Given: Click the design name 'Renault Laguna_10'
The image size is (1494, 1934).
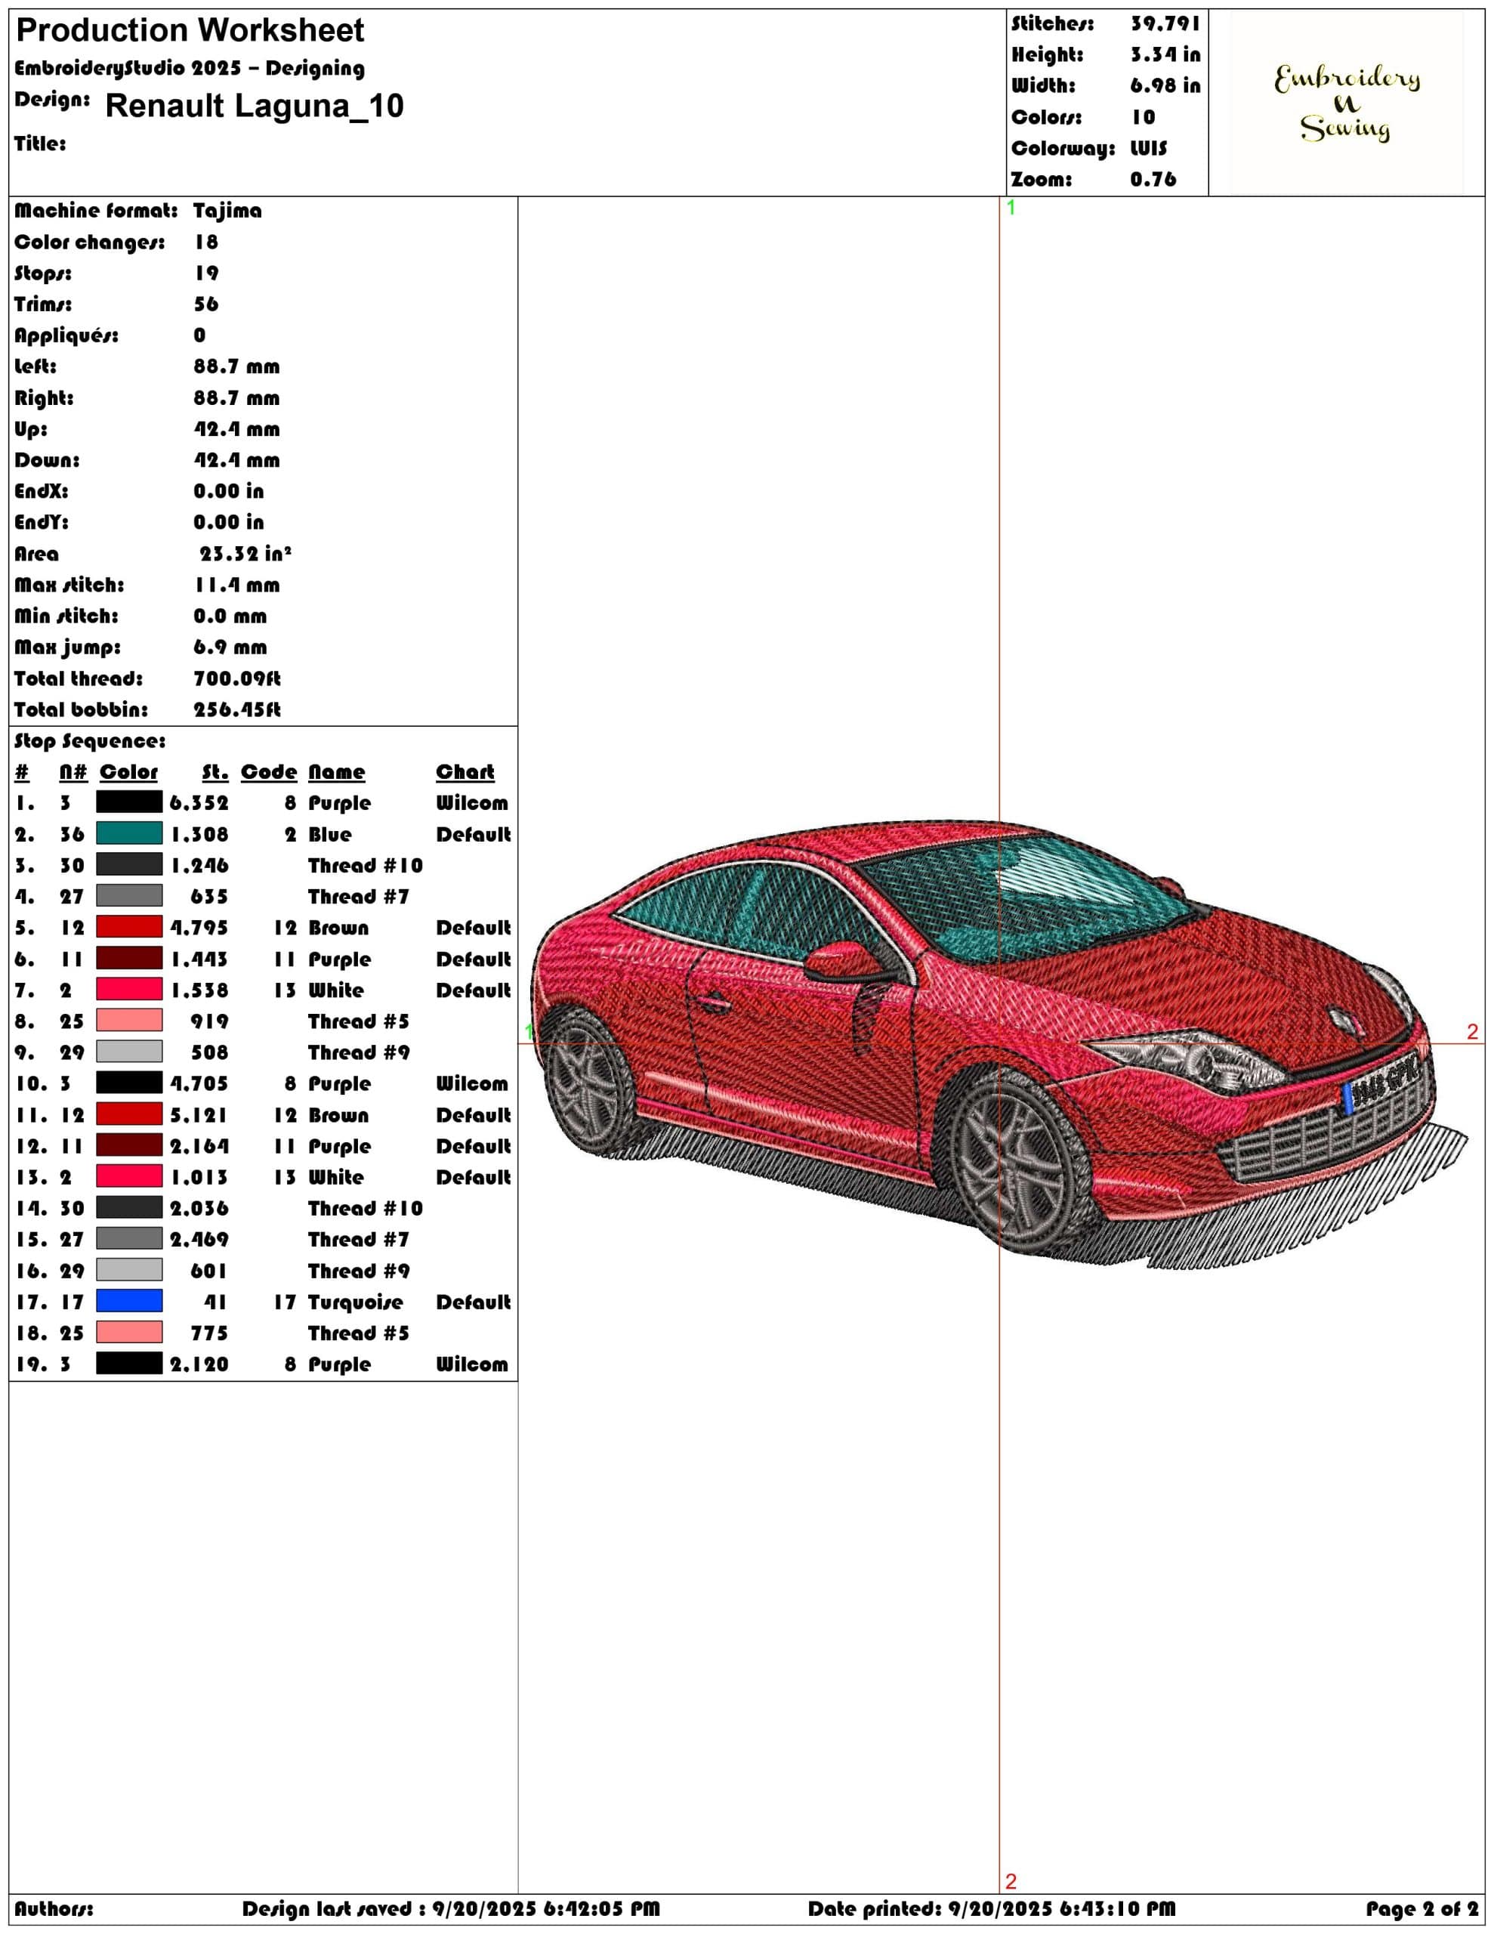Looking at the screenshot, I should (255, 107).
